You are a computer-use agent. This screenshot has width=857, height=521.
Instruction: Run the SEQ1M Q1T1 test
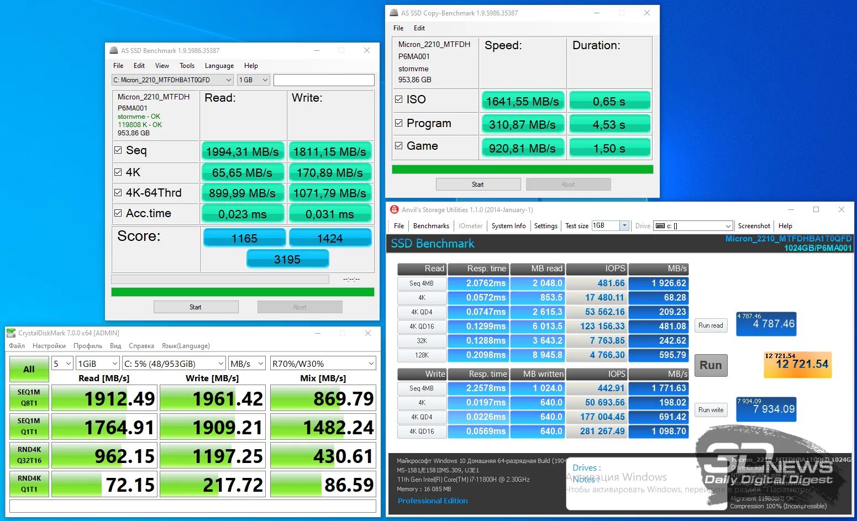(29, 427)
